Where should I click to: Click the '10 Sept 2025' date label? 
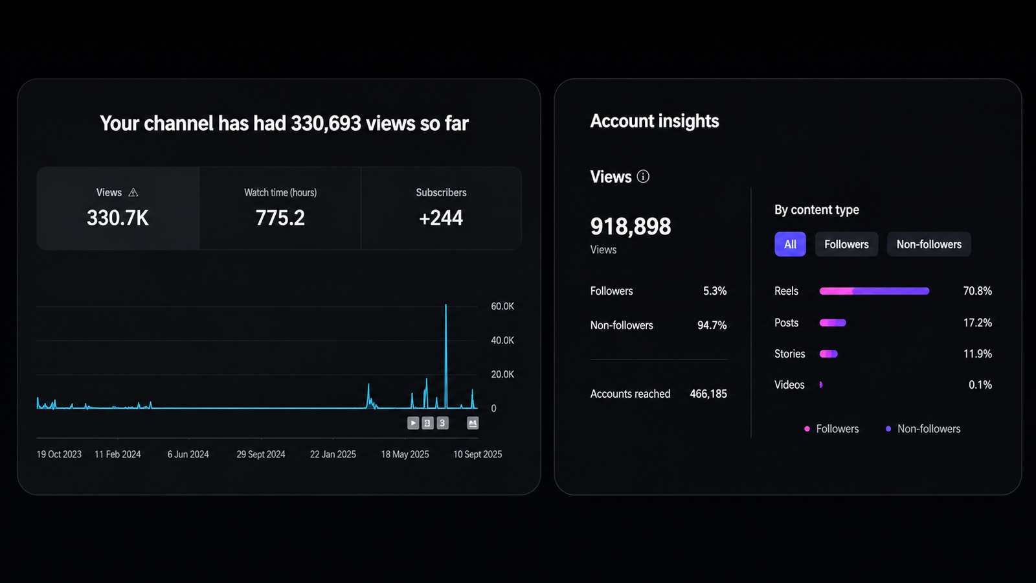pos(478,454)
